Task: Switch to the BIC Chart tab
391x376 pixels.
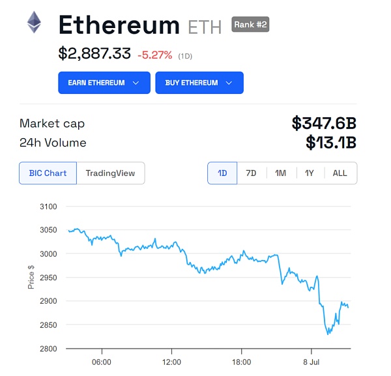Action: coord(48,173)
